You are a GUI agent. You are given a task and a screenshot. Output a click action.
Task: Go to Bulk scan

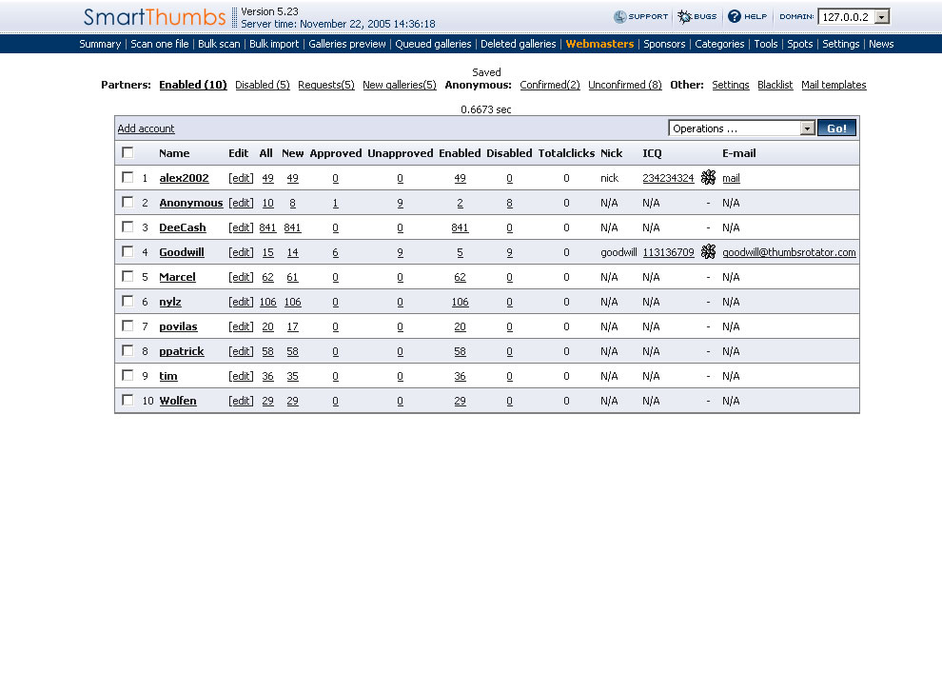click(x=219, y=44)
